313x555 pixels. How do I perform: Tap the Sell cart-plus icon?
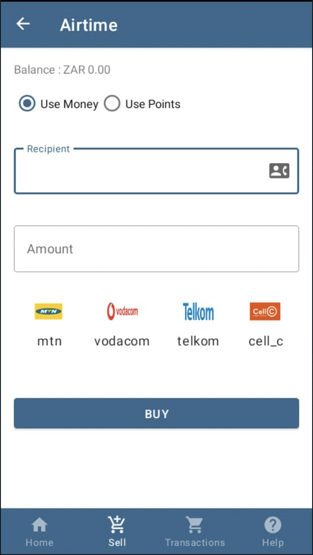pos(117,525)
